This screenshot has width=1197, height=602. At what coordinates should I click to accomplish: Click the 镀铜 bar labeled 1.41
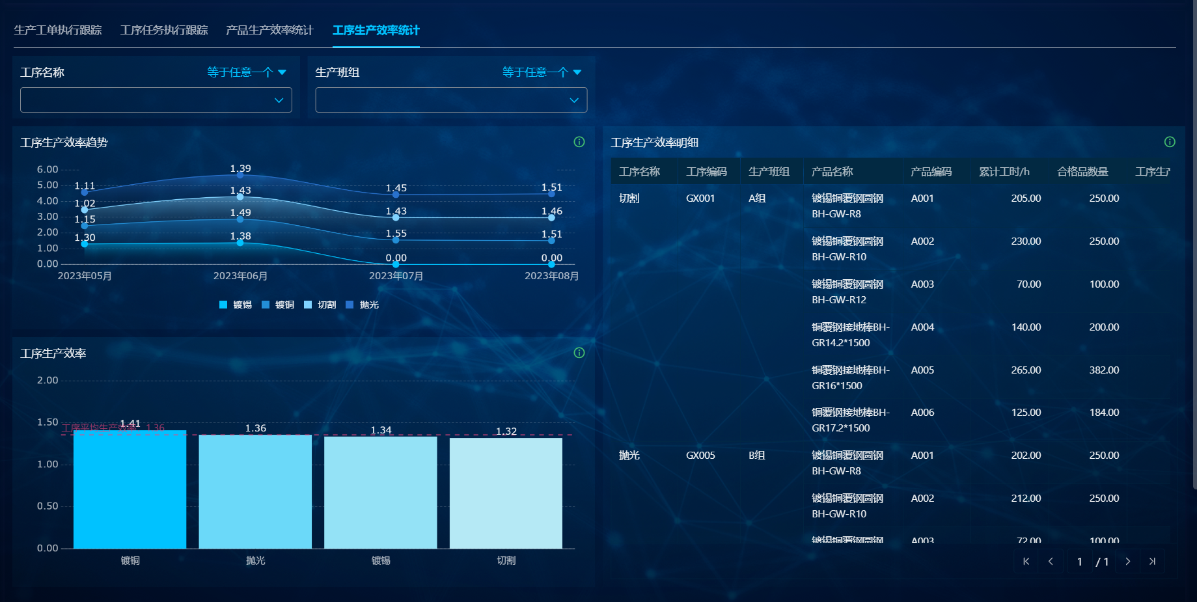tap(130, 489)
